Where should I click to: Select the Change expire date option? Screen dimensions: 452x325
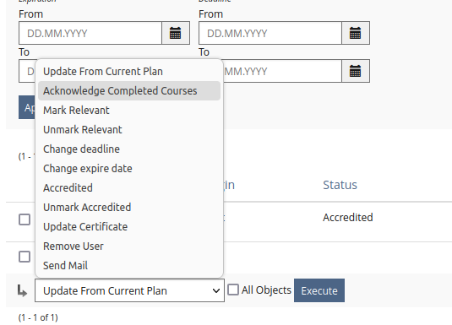[x=129, y=168]
